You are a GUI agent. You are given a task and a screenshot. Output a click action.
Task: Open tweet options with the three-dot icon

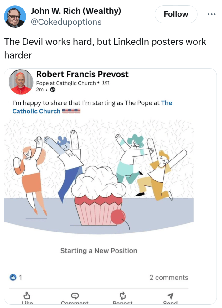click(x=212, y=14)
